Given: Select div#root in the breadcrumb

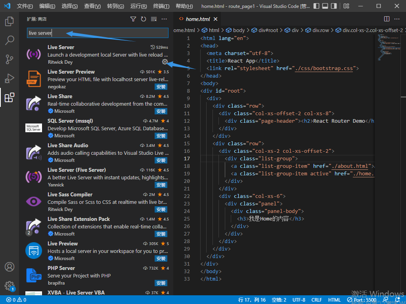Looking at the screenshot, I should point(265,30).
